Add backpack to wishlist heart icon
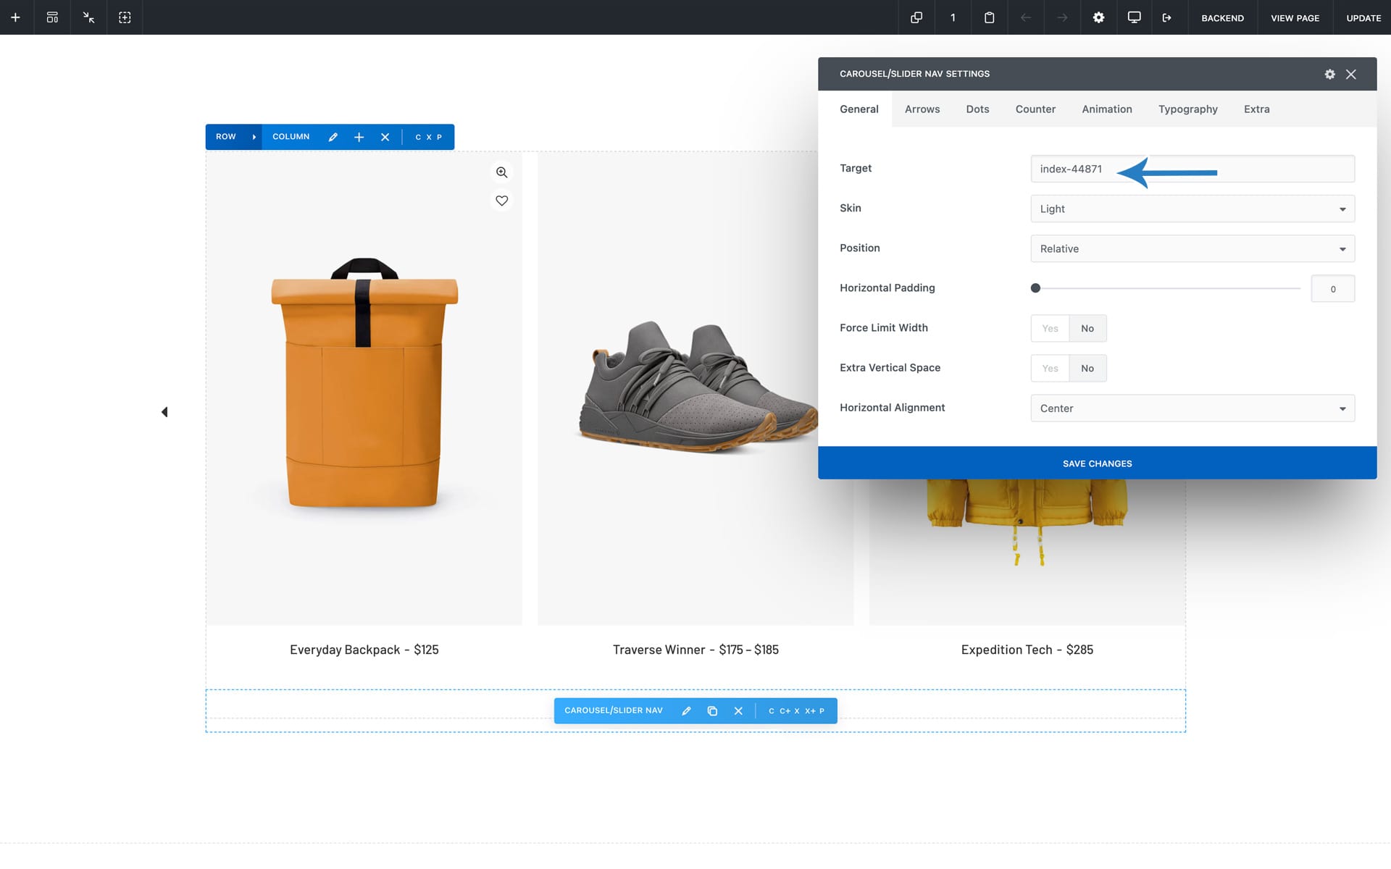This screenshot has height=869, width=1391. tap(501, 201)
